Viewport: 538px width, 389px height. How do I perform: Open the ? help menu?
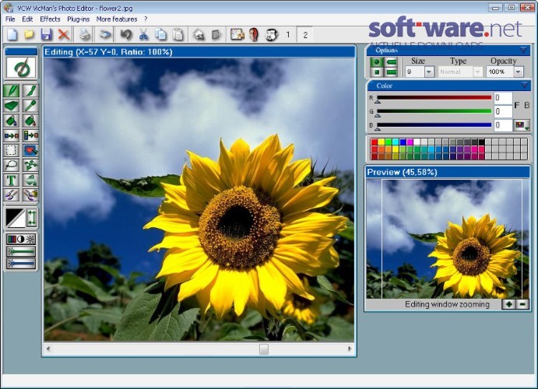146,19
